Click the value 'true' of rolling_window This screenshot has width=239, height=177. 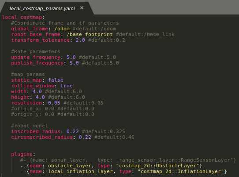point(67,86)
